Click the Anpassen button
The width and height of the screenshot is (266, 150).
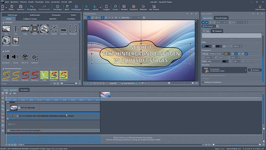pos(255,70)
